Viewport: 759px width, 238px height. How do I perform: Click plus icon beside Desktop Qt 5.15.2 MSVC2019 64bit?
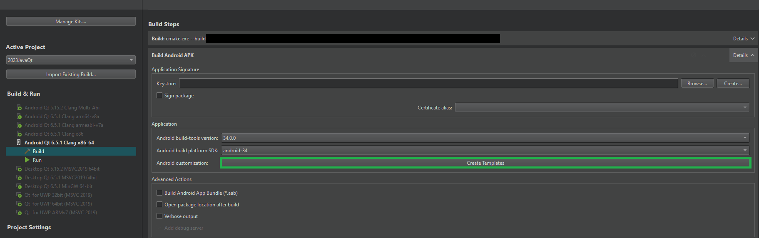pos(19,169)
